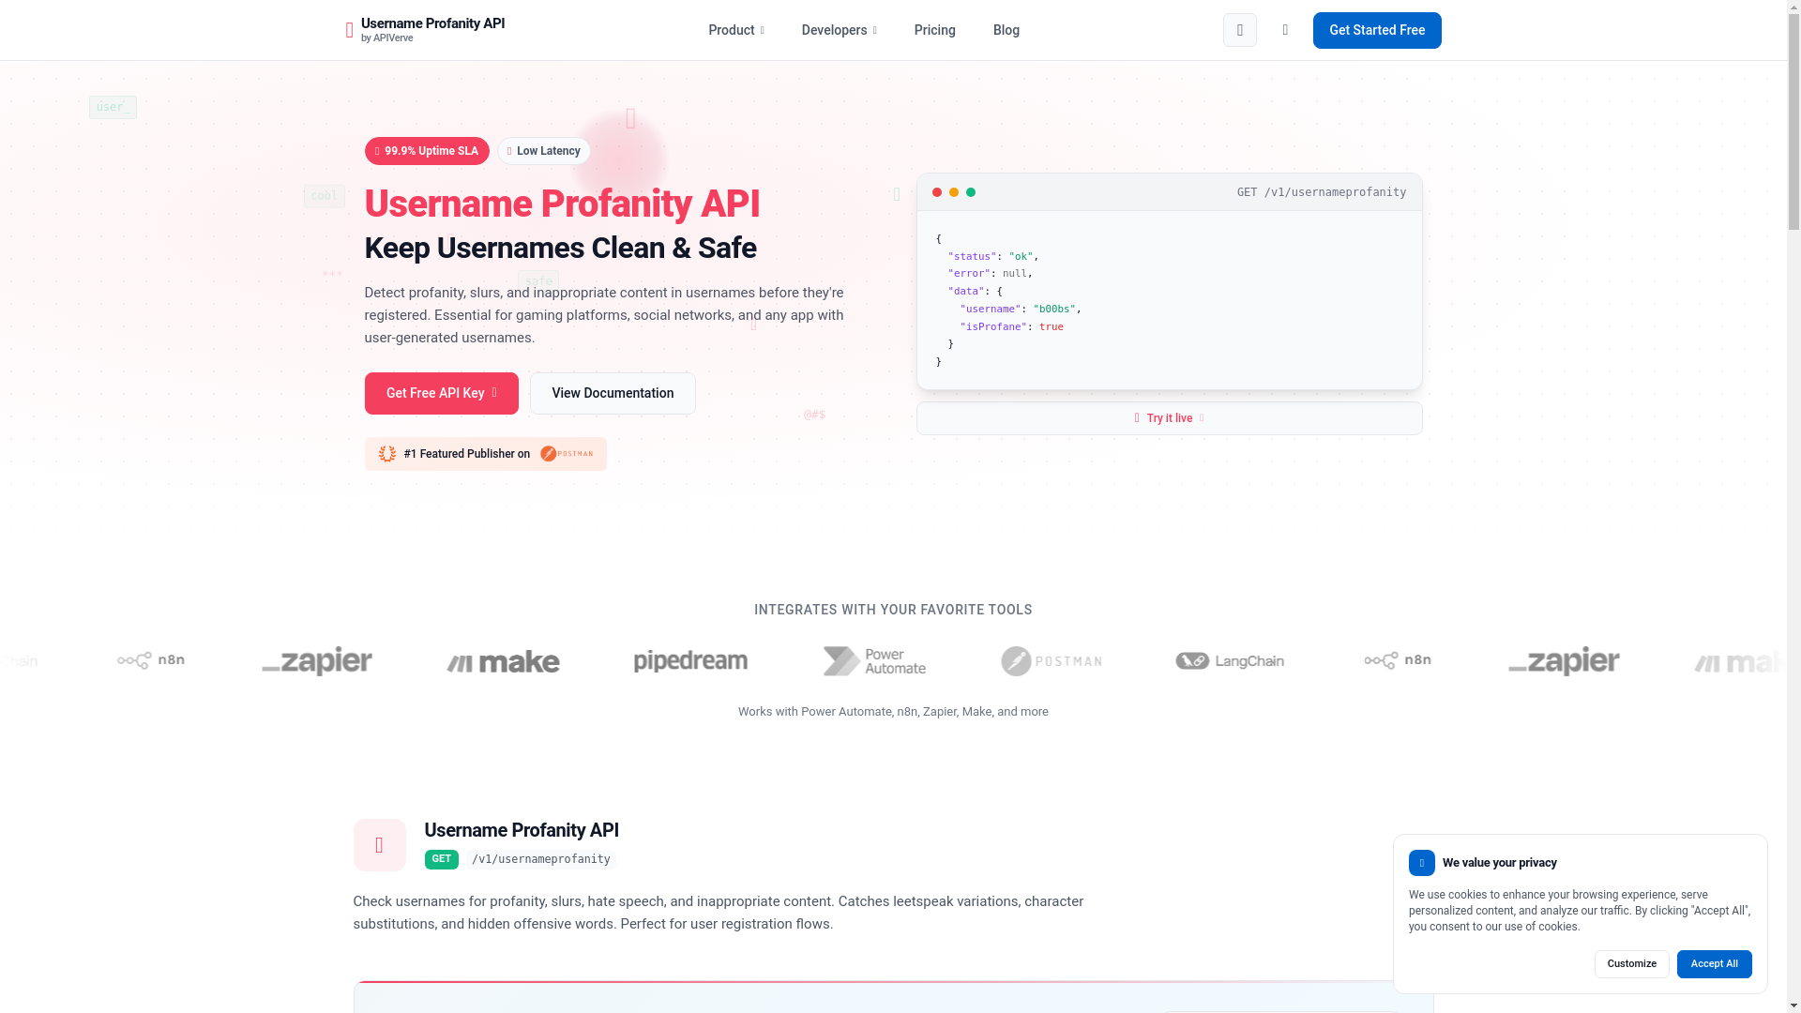Click the 99.9% Uptime SLA badge
This screenshot has height=1013, width=1801.
[x=427, y=151]
